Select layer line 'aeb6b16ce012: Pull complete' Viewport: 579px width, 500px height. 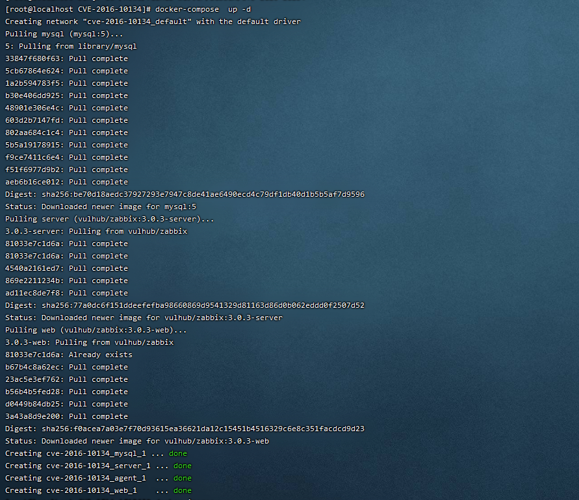(66, 182)
